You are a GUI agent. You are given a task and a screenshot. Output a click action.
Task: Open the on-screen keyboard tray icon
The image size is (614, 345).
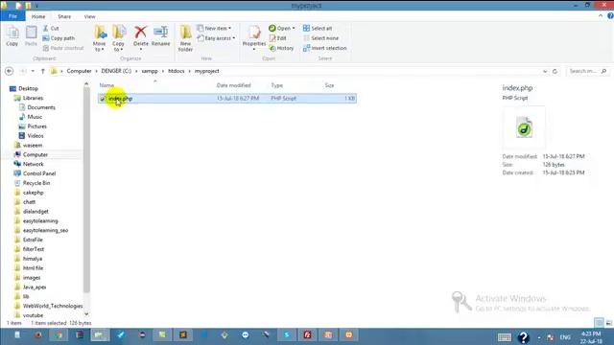[x=505, y=337]
